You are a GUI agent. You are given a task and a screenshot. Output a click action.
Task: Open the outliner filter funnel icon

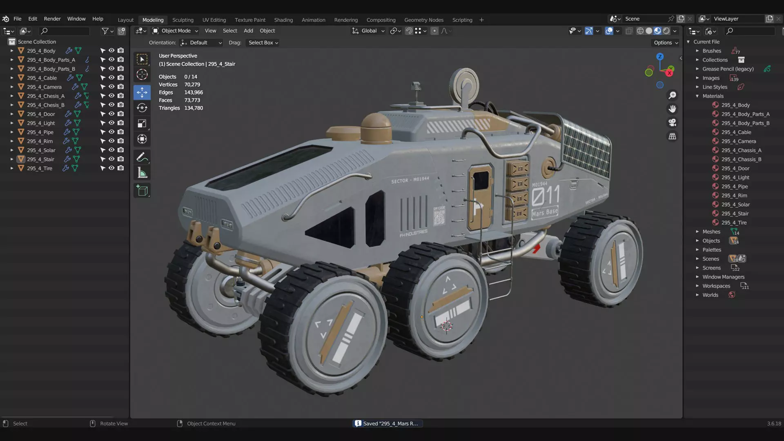point(105,31)
